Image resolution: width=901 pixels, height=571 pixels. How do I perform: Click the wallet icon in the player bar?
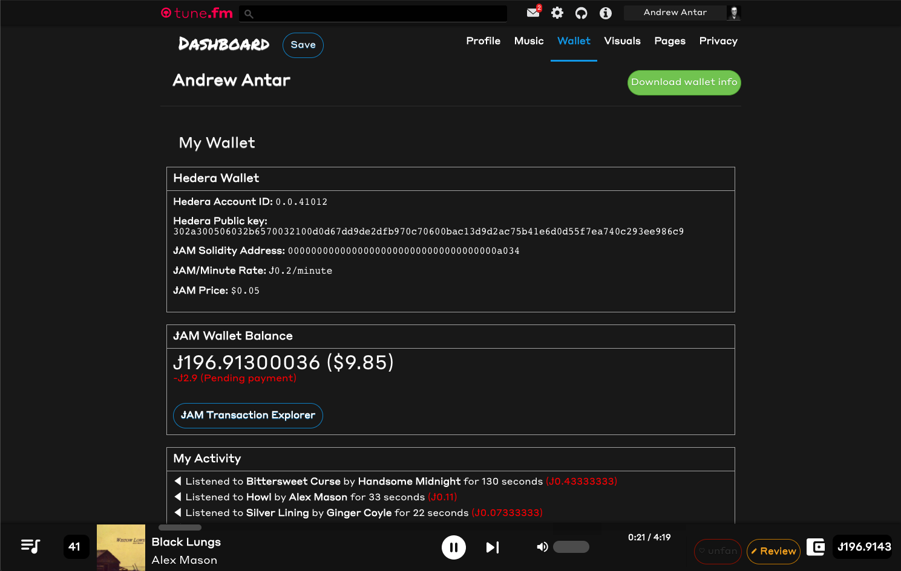(816, 547)
